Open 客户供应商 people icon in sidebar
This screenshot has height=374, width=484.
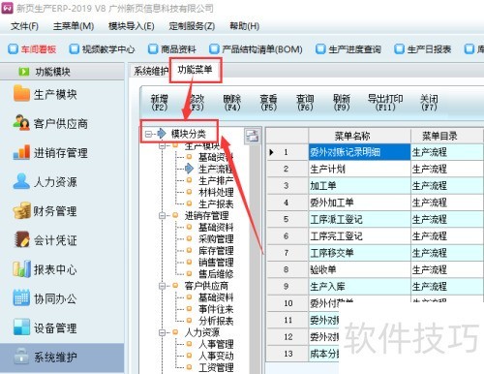(x=21, y=123)
